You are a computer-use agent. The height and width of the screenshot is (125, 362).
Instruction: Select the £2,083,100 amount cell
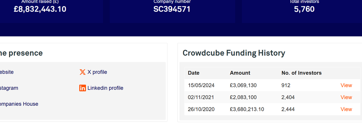pos(243,97)
